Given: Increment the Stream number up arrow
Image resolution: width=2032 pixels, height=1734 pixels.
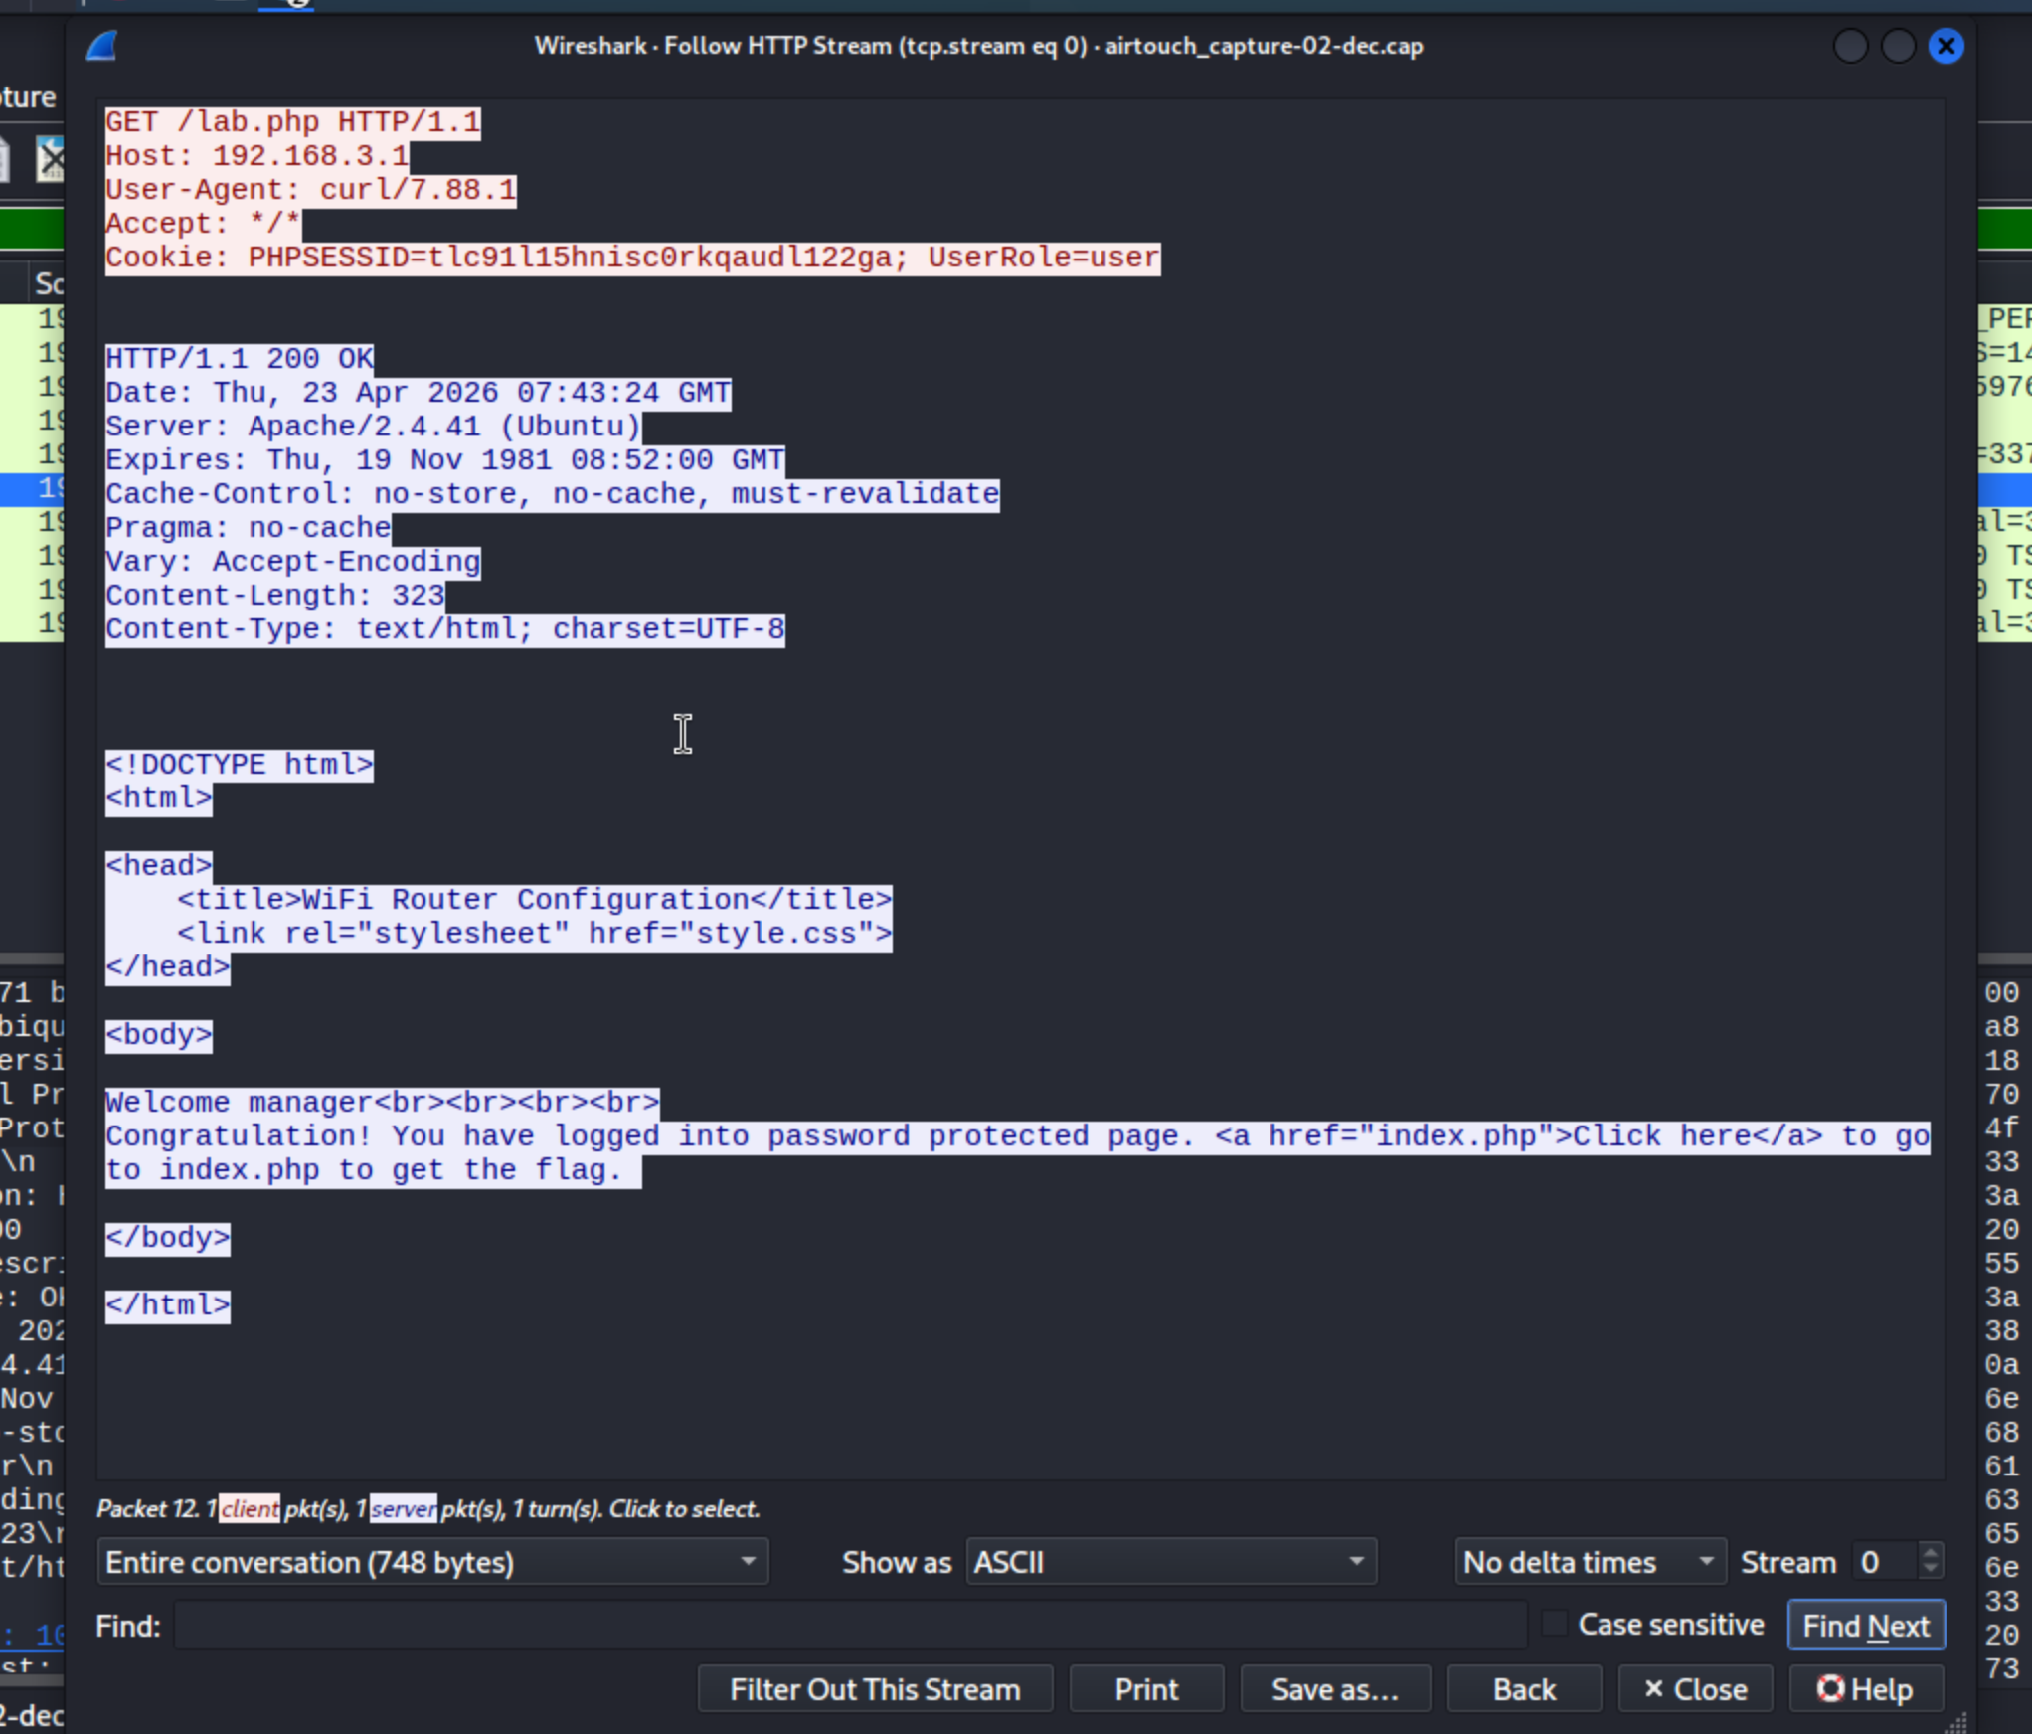Looking at the screenshot, I should tap(1930, 1552).
